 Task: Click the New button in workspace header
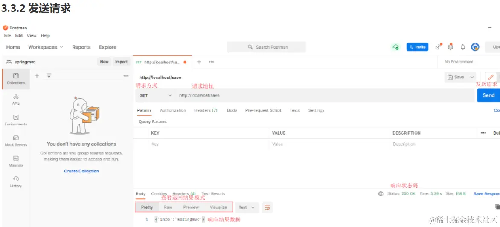(104, 62)
